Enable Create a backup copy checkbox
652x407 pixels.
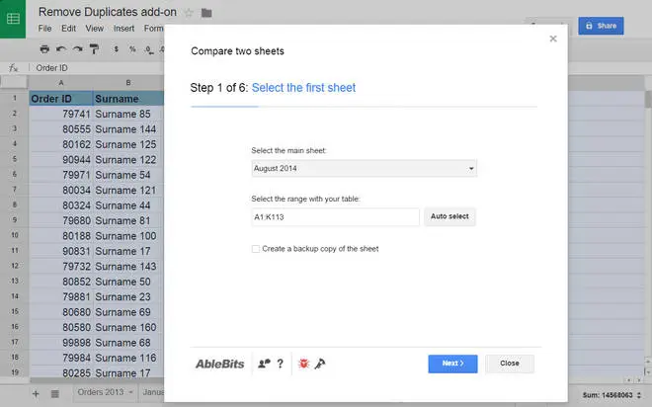point(256,249)
